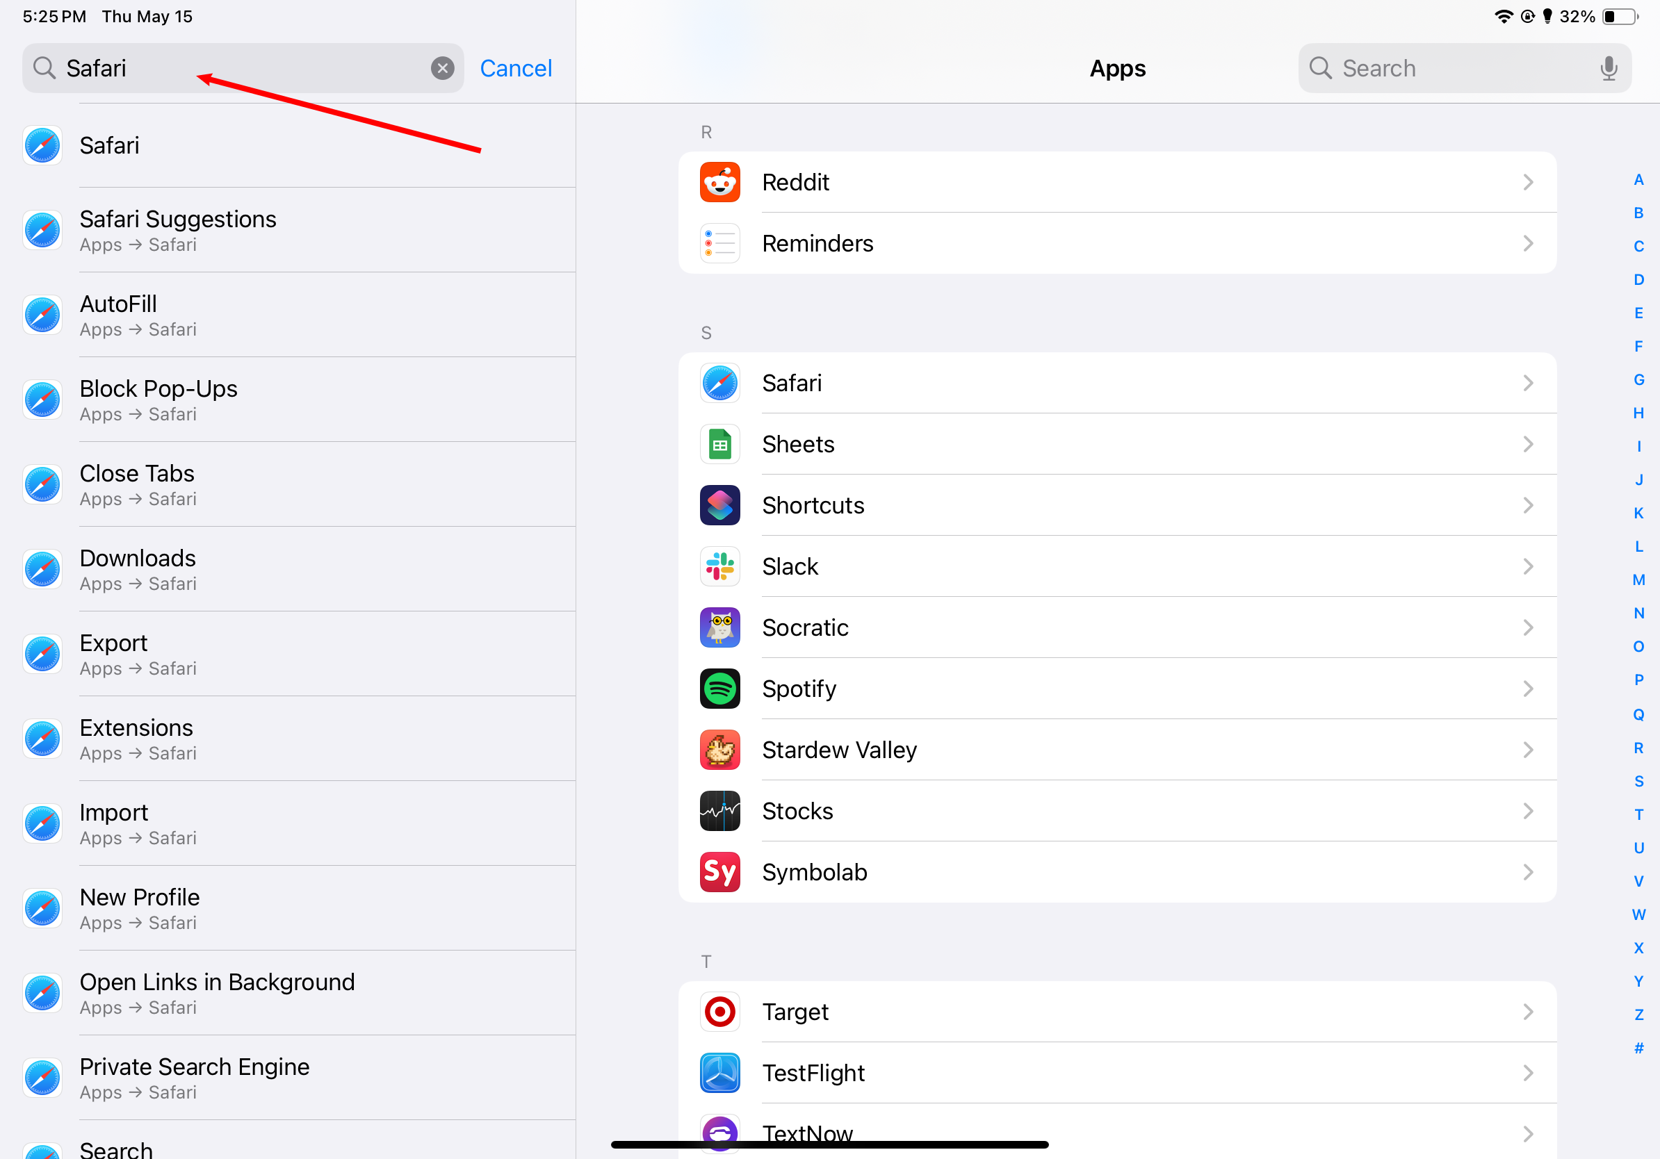Tap the orientation lock status icon

[x=1528, y=16]
